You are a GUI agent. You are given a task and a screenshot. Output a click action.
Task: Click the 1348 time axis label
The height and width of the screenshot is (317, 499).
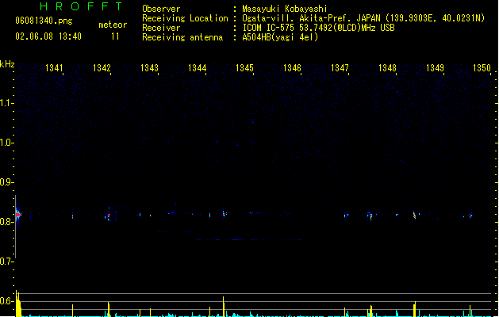[387, 68]
